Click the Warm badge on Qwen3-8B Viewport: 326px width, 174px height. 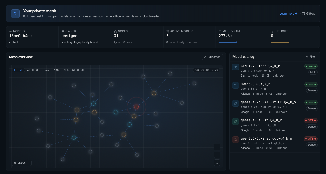pos(311,84)
